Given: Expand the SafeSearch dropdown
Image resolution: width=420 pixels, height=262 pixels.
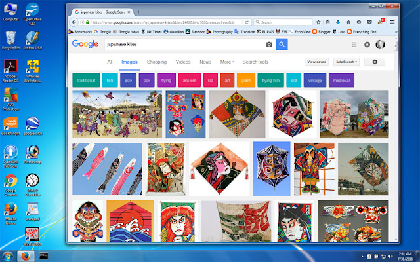Looking at the screenshot, I should (346, 62).
